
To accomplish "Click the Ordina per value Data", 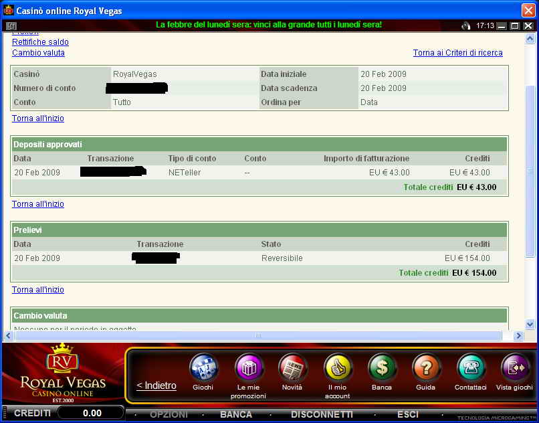I will pyautogui.click(x=369, y=102).
